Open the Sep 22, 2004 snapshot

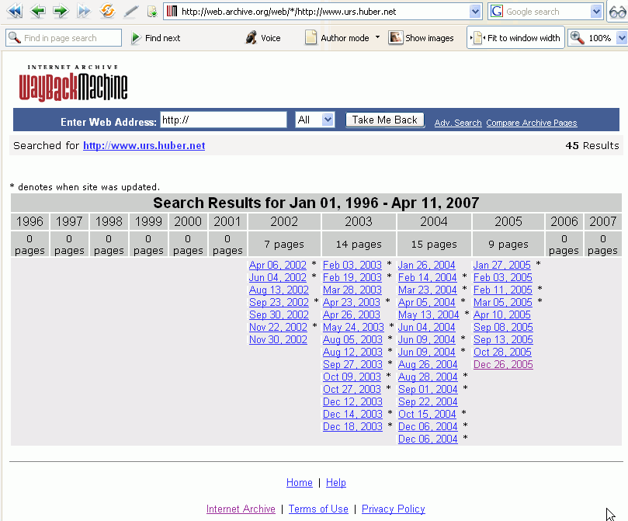coord(428,401)
